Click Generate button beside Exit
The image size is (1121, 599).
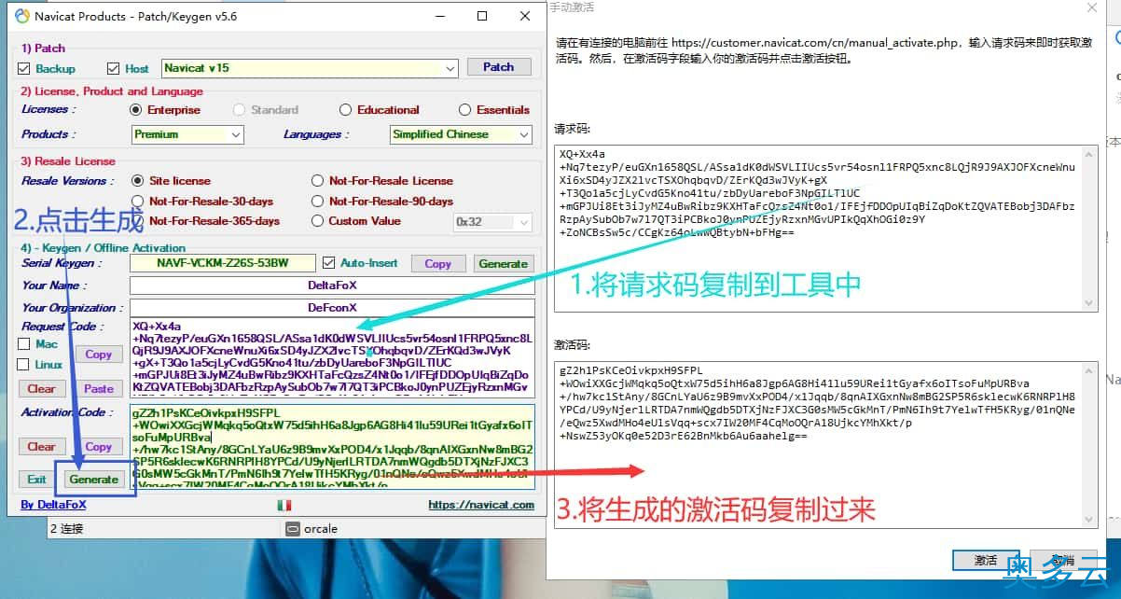coord(94,480)
